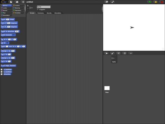Viewport: 165px width, 124px height.
Task: Click the move steps block
Action: coord(8,19)
